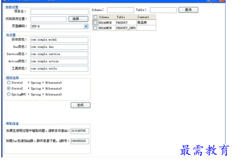Click the 工具类包 com.simple.utils field
This screenshot has height=164, width=233.
(x=59, y=69)
